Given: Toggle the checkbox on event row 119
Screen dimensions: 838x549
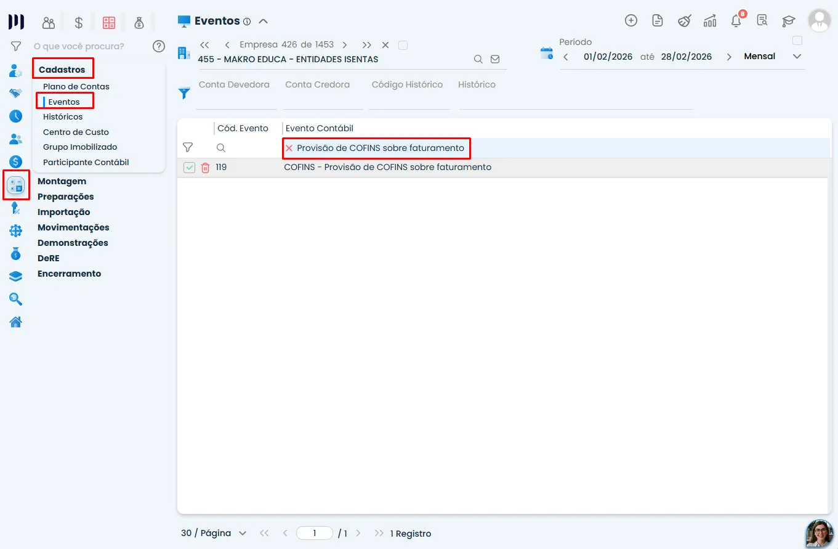Looking at the screenshot, I should coord(189,168).
